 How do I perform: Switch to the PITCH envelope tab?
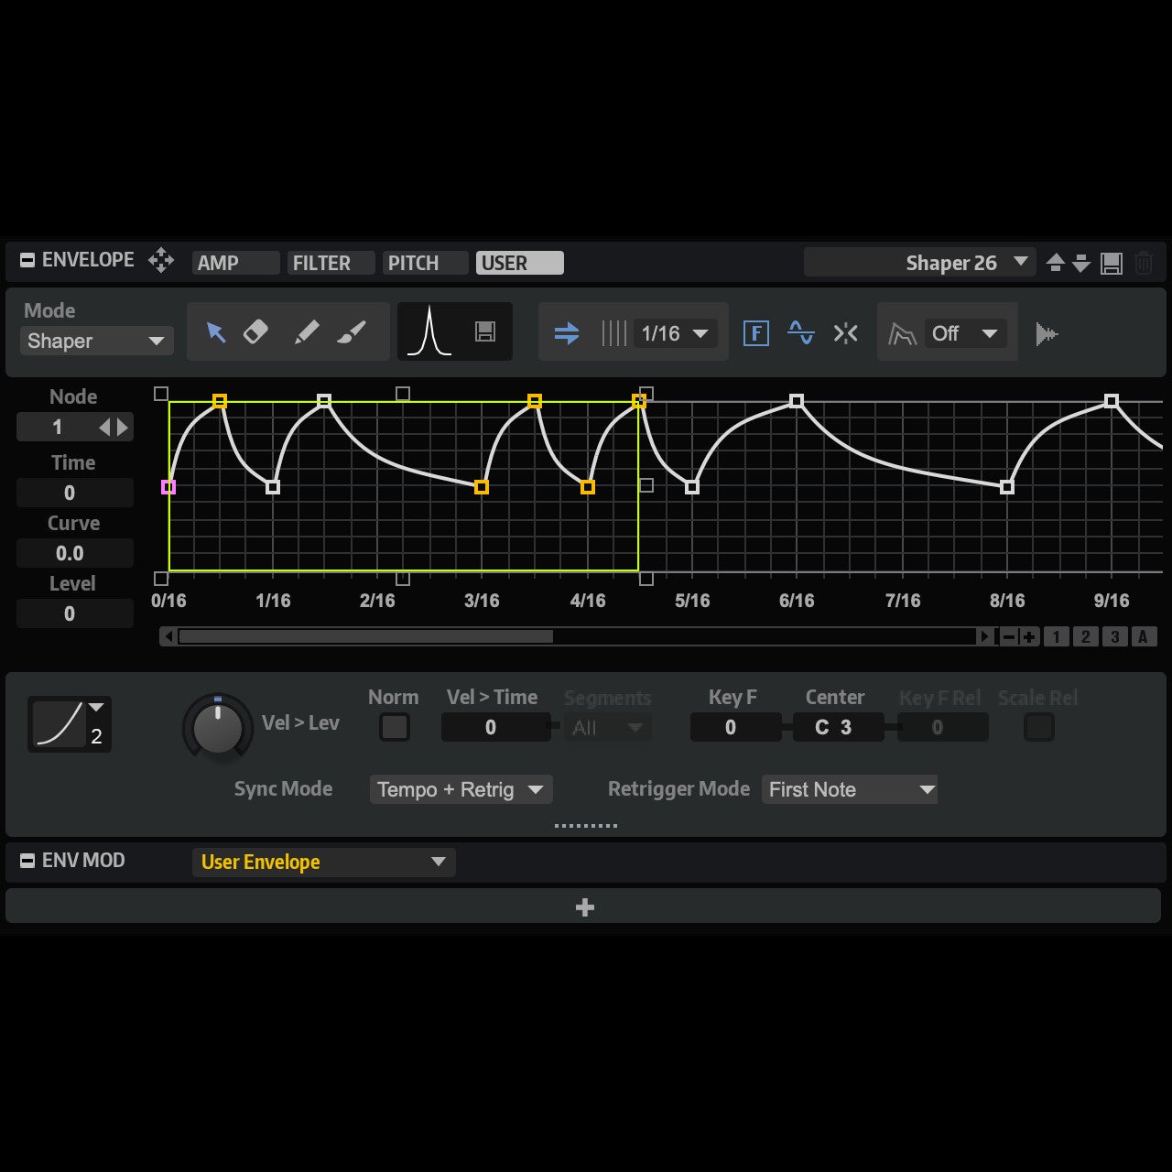coord(427,263)
